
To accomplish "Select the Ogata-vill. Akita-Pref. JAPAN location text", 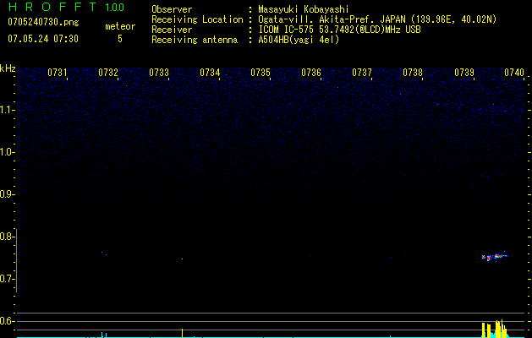I will click(377, 19).
